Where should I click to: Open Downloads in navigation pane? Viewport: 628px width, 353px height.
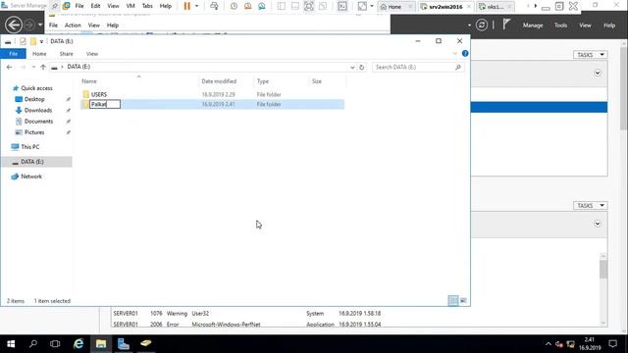(37, 110)
